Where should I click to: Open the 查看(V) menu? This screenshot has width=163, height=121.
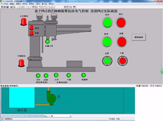coord(18,4)
